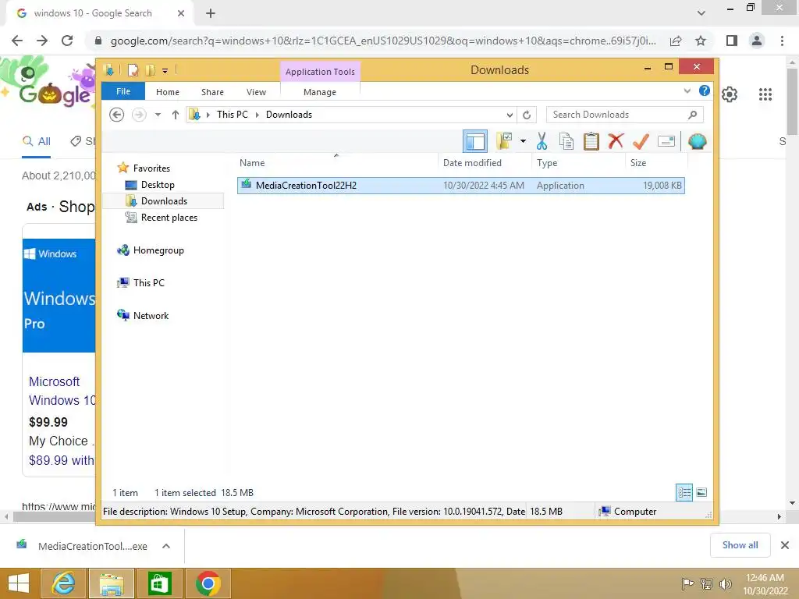Open Chrome tab search chevron
The width and height of the screenshot is (799, 599).
pos(701,13)
